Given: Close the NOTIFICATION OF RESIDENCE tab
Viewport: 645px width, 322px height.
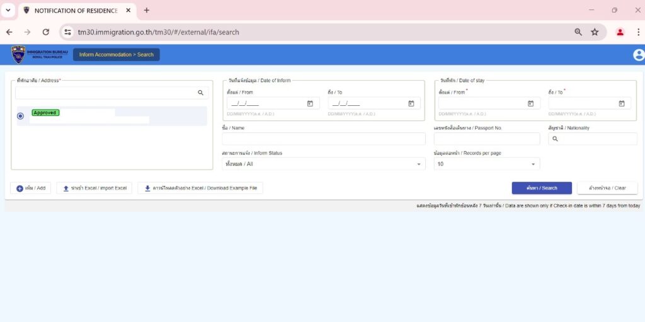Looking at the screenshot, I should click(x=128, y=10).
